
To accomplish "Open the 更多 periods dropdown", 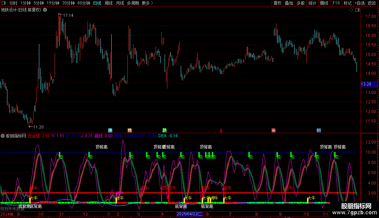I will click(147, 3).
